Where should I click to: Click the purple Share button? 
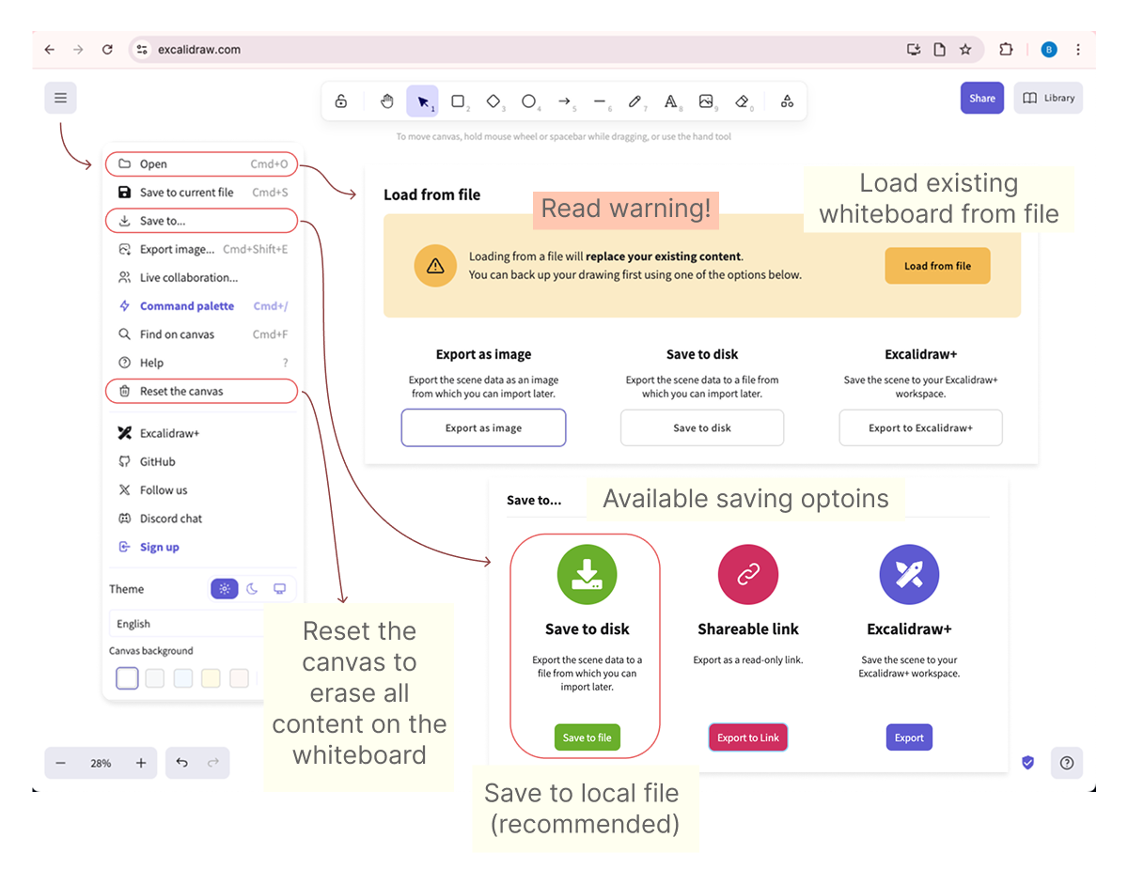point(982,98)
